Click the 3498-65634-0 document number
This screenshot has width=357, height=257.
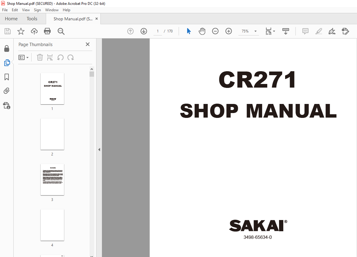click(258, 237)
